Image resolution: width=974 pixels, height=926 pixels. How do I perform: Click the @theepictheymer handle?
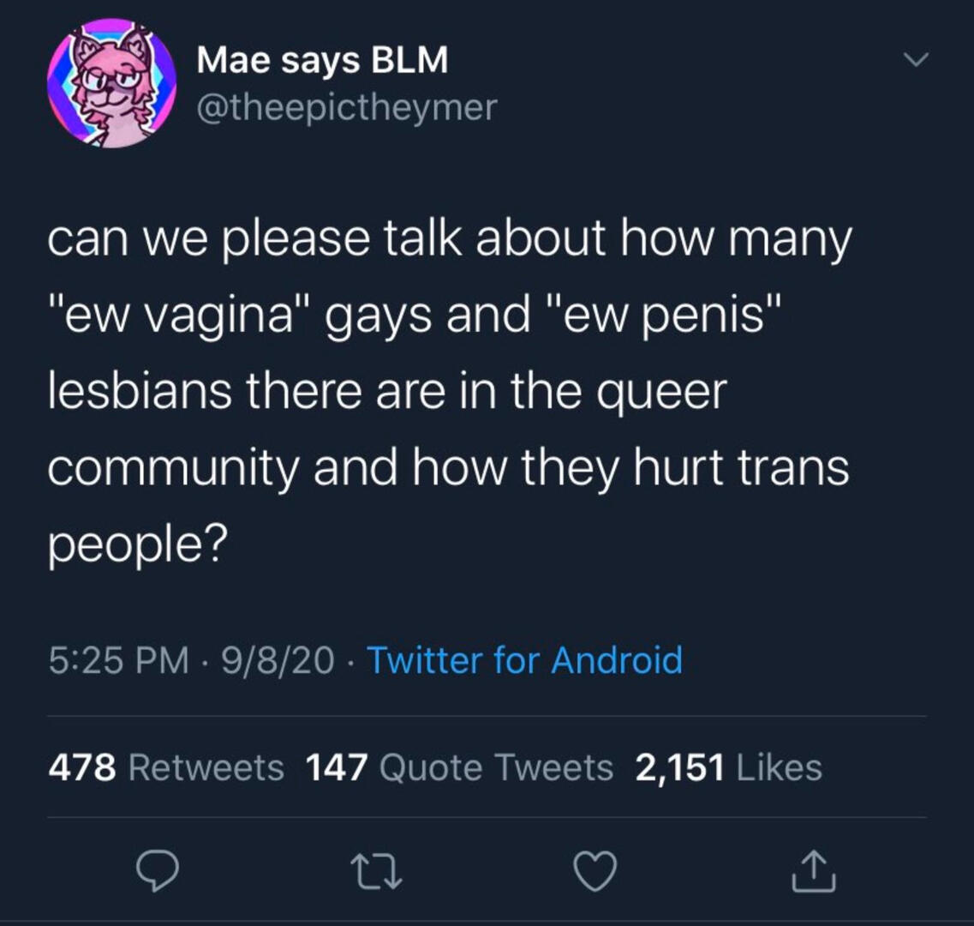pos(347,107)
